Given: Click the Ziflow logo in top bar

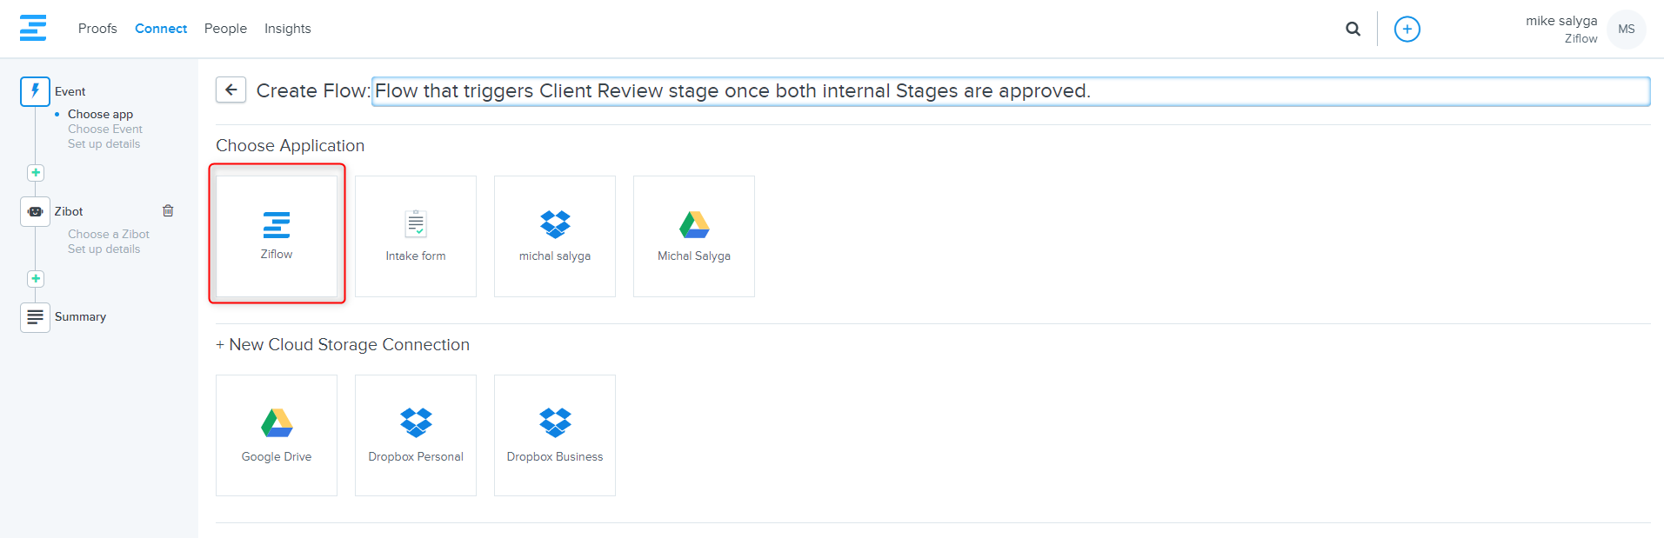Looking at the screenshot, I should pos(33,28).
